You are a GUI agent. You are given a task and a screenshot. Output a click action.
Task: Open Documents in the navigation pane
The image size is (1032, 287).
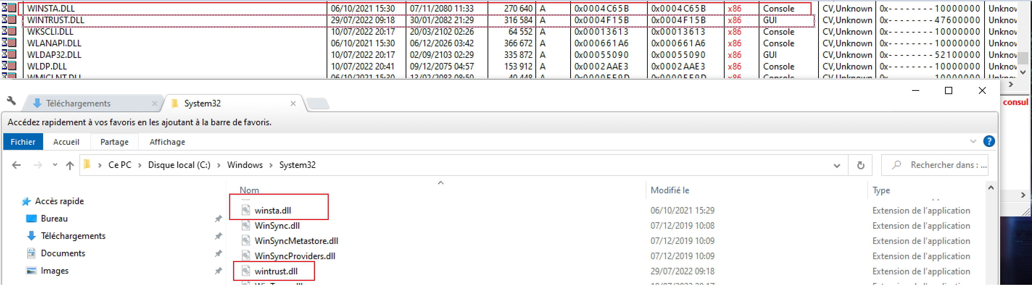(x=63, y=253)
